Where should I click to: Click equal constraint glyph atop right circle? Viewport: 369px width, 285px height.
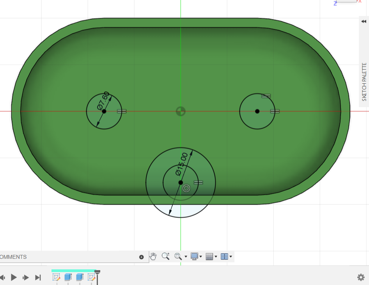coord(266,96)
